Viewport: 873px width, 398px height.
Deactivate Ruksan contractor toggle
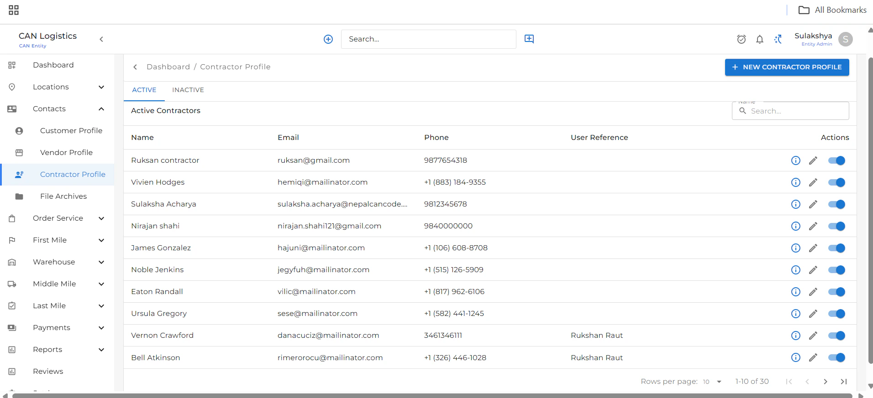(836, 160)
